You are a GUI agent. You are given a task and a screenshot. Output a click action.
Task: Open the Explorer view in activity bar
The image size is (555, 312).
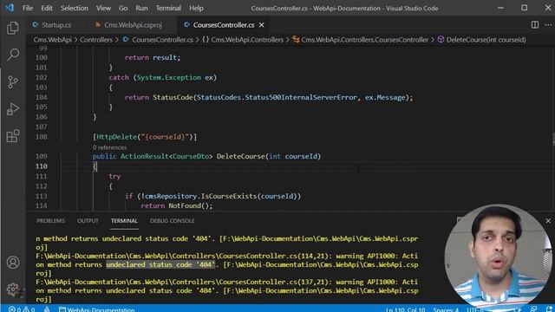click(13, 29)
